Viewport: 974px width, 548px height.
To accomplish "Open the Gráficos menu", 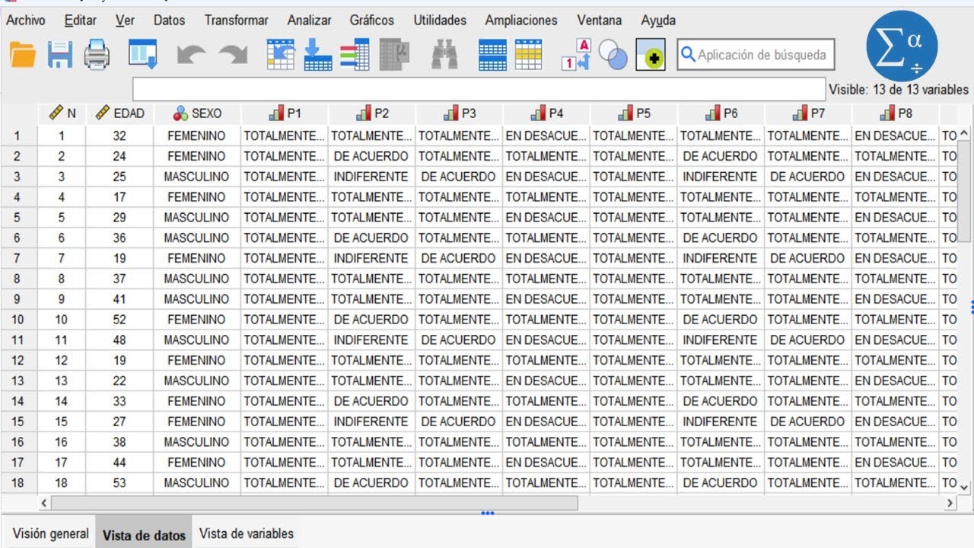I will (372, 21).
